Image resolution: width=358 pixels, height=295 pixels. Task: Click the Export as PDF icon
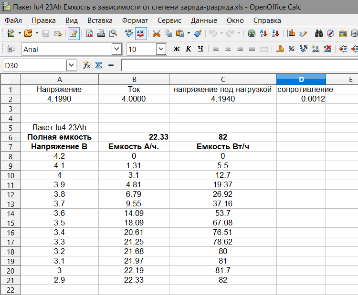click(x=89, y=33)
